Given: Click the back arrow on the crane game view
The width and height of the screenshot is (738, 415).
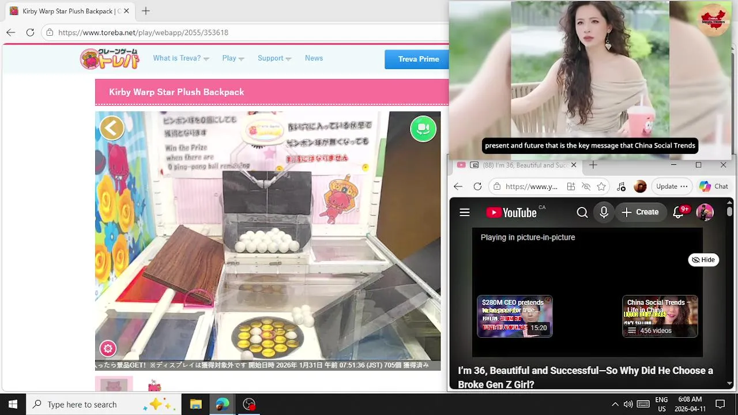Looking at the screenshot, I should pos(112,128).
